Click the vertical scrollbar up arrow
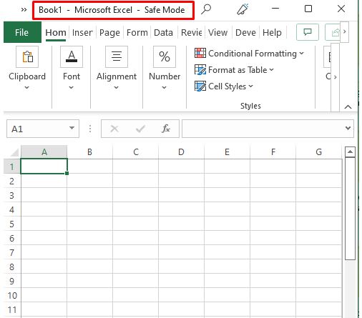The height and width of the screenshot is (318, 362). 350,152
